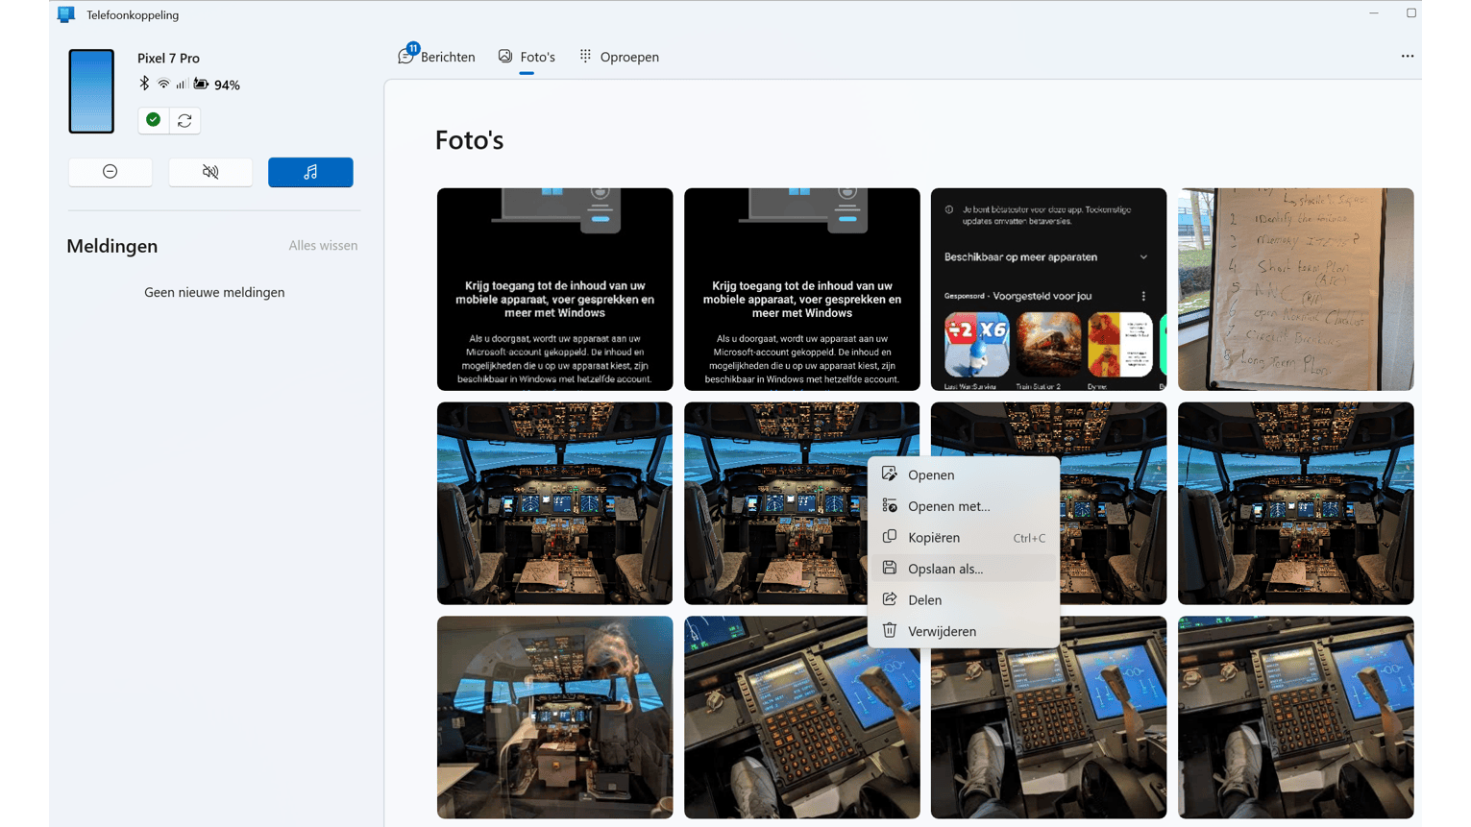The image size is (1471, 827).
Task: Click the Telefoonkoppeling app icon in title bar
Action: click(66, 14)
